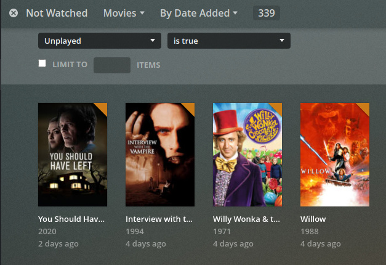The image size is (386, 265).
Task: Click '4 days ago' under Willow
Action: tap(321, 244)
